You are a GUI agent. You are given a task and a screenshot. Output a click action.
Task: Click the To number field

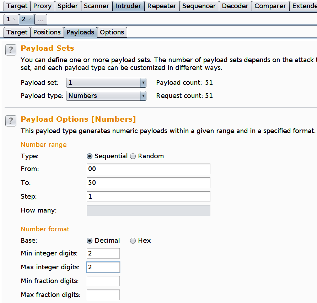148,183
